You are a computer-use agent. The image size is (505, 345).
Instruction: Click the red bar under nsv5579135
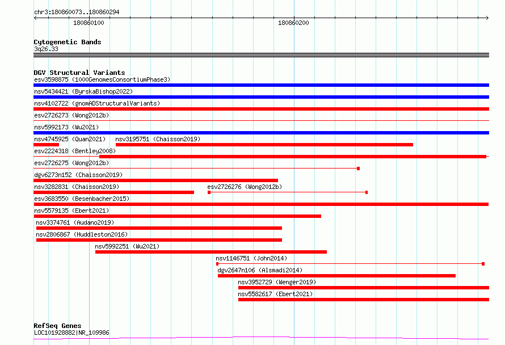coord(178,216)
